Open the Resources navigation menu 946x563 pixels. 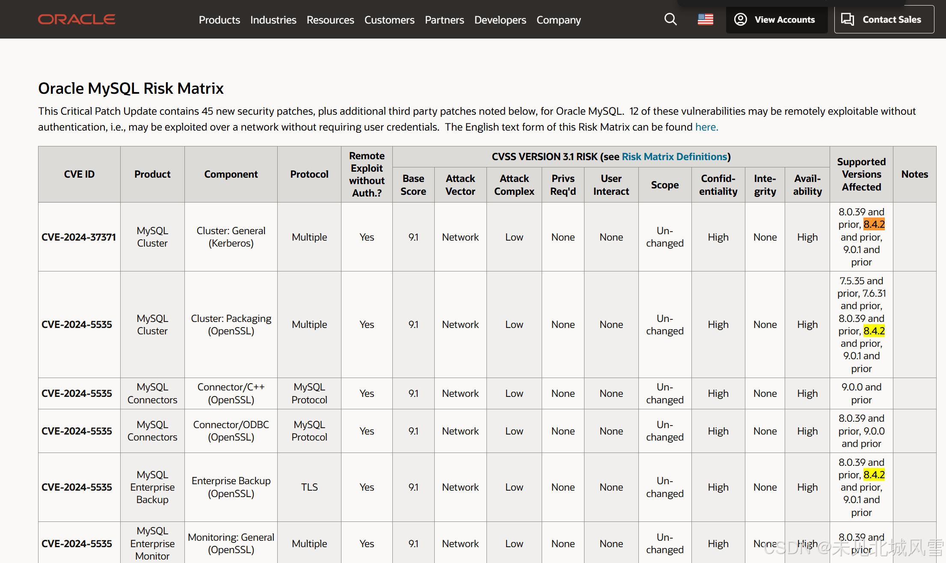pyautogui.click(x=330, y=20)
